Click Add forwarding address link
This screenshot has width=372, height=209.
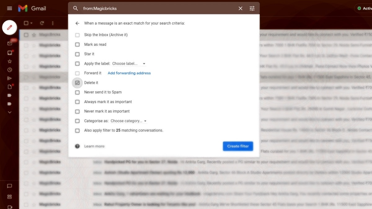click(129, 73)
